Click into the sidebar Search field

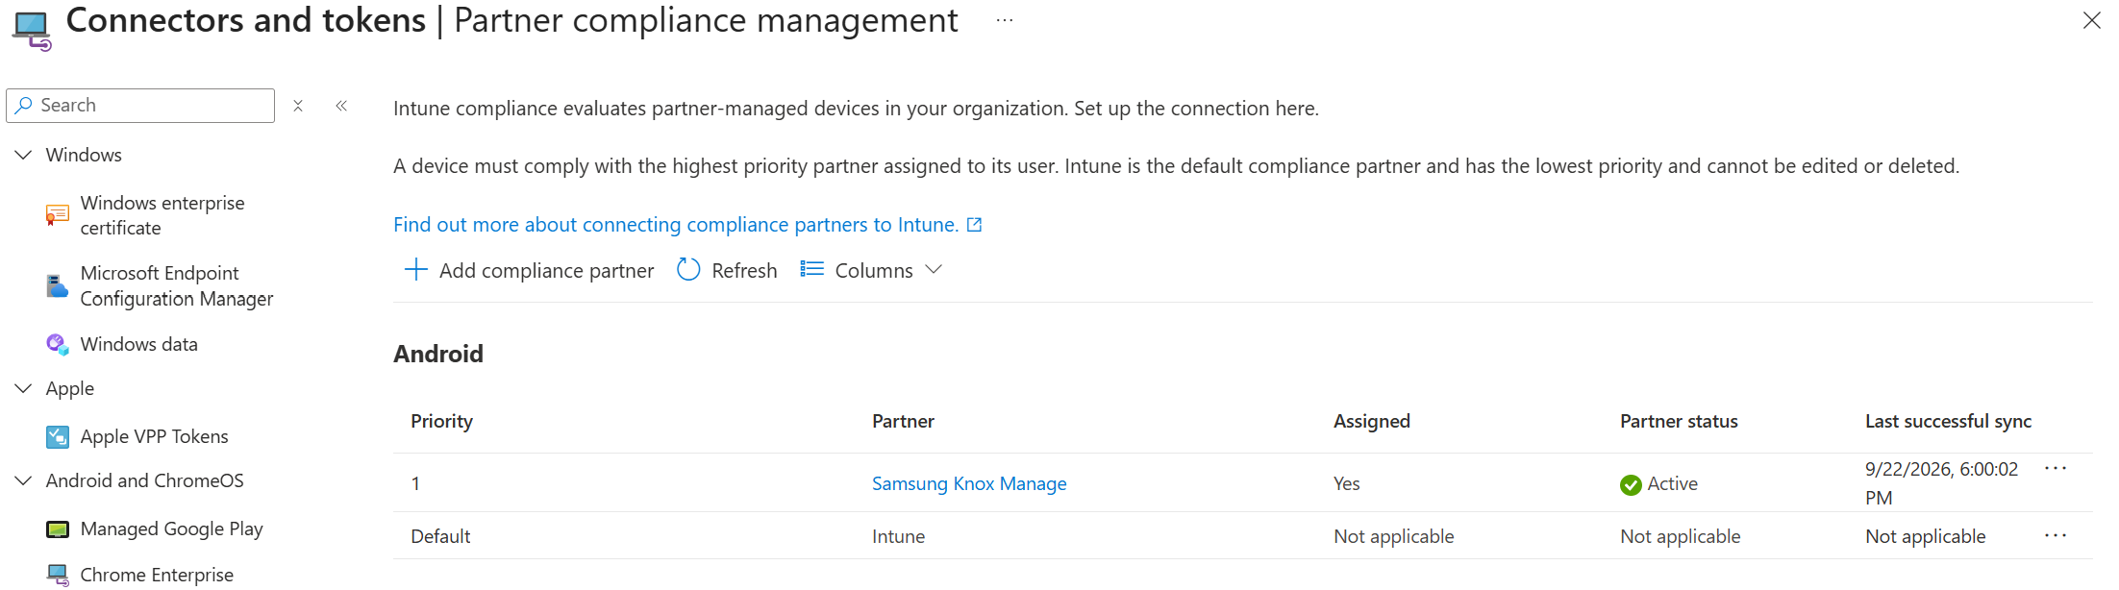[x=140, y=106]
